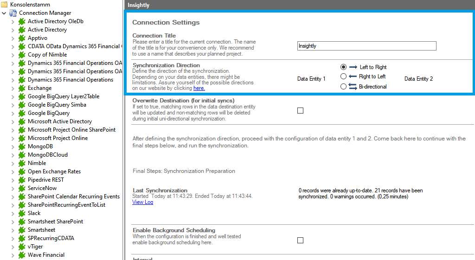Enable Overwrite Destination checkbox
The width and height of the screenshot is (475, 260).
300,110
